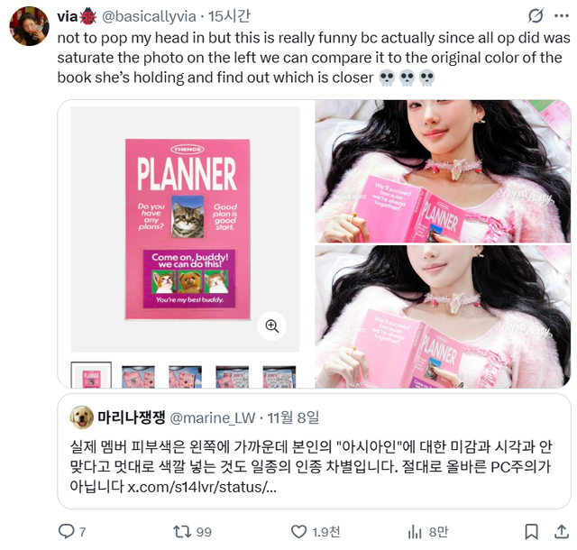Click the magnifier zoom icon on planner image

pyautogui.click(x=272, y=325)
